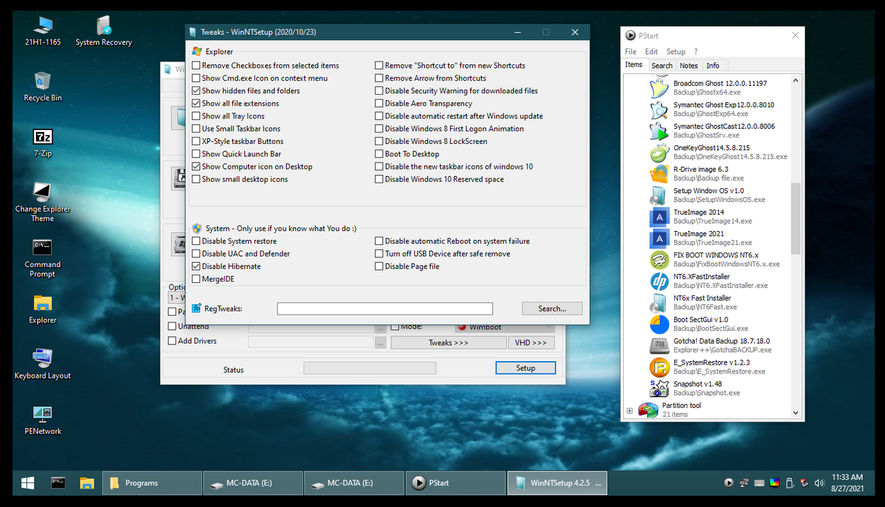The height and width of the screenshot is (507, 885).
Task: Enable Remove Checkboxes from selected items
Action: click(x=196, y=66)
